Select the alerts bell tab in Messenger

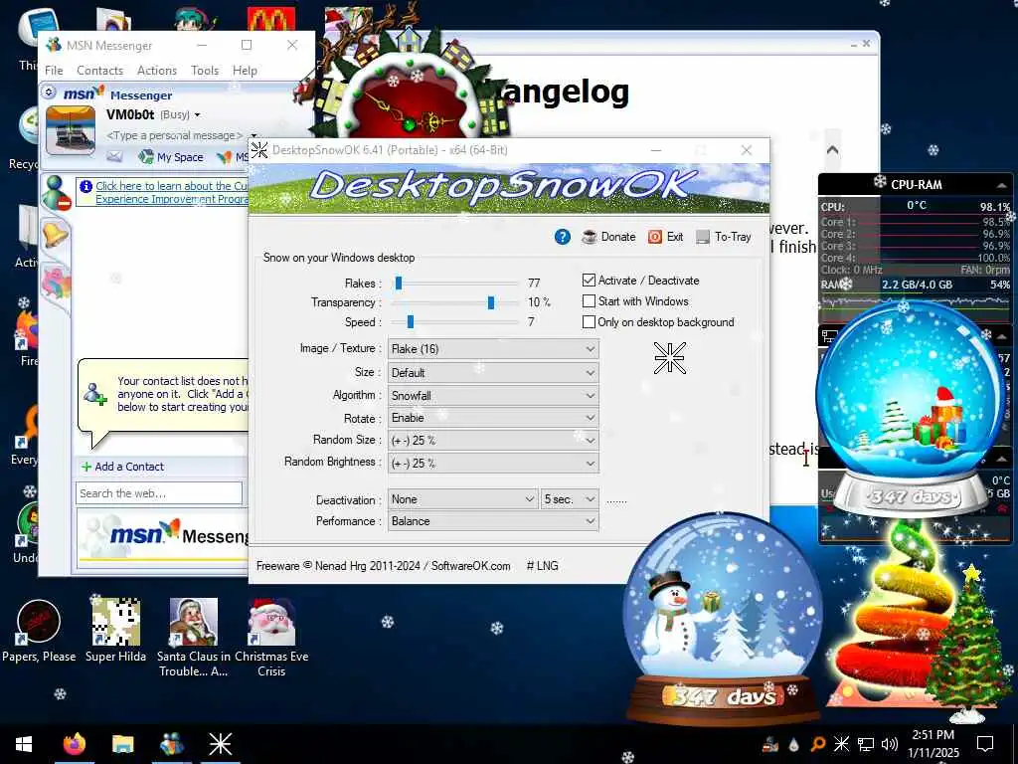point(56,233)
